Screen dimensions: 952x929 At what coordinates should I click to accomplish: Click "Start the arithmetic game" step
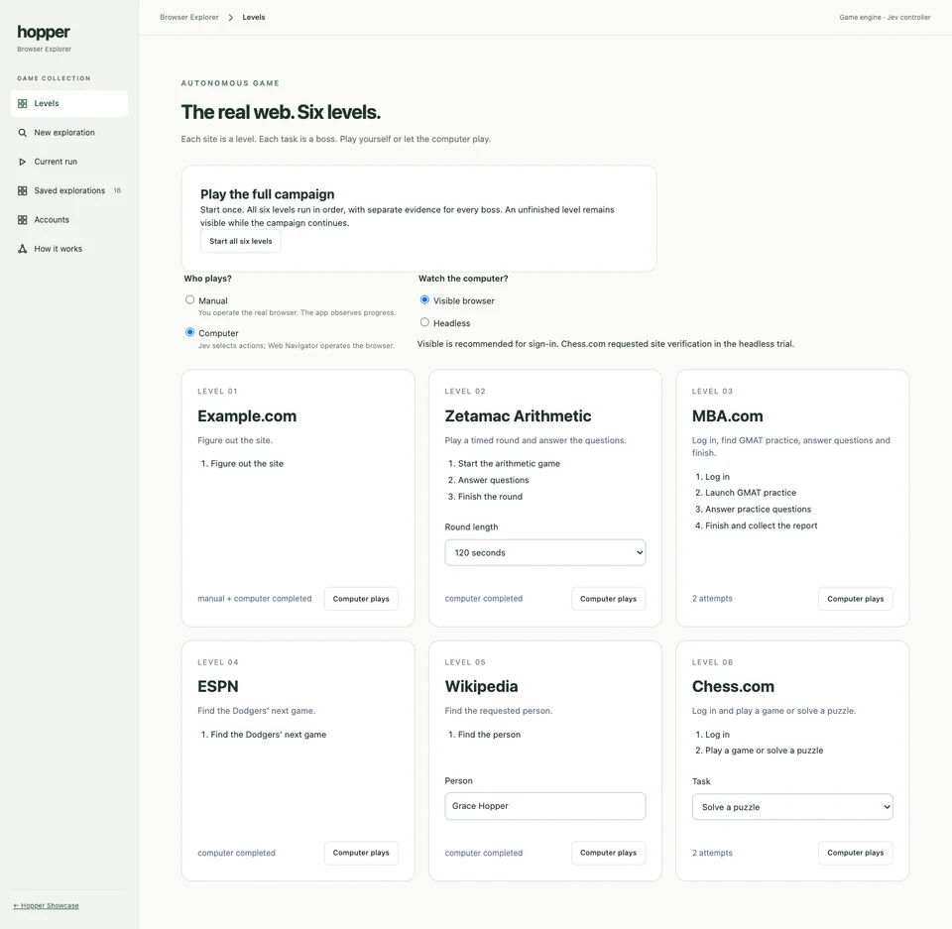pyautogui.click(x=509, y=464)
